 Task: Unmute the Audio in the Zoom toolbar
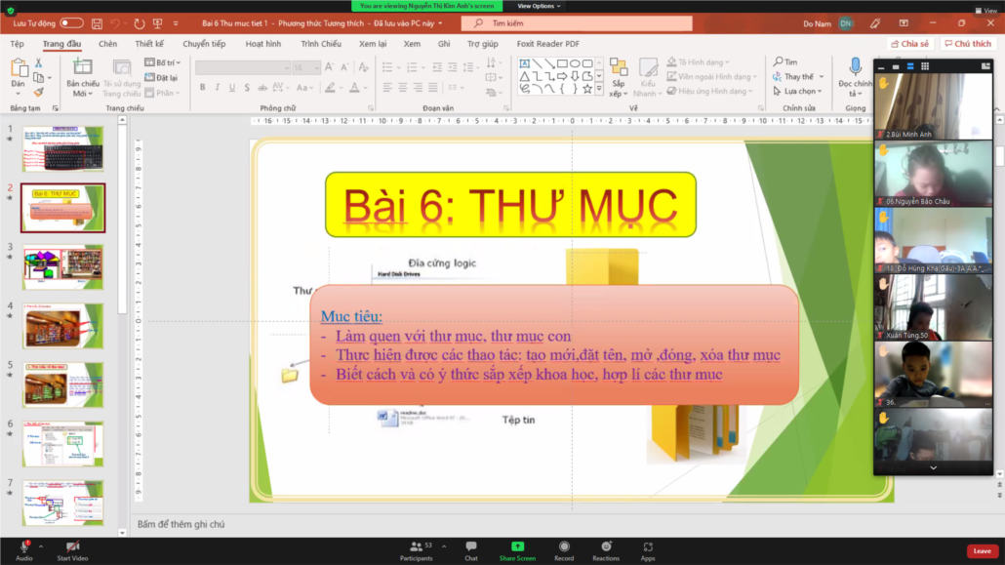[23, 550]
